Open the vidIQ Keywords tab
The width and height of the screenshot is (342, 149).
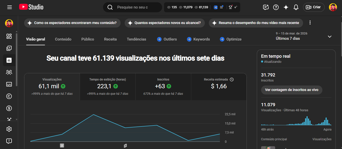click(x=198, y=39)
